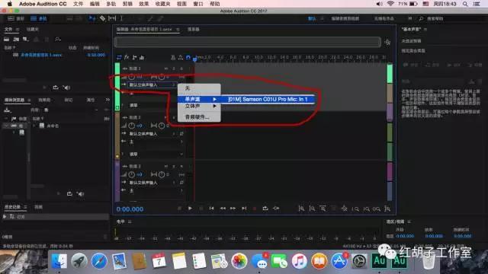Select the session file in the Files panel
The height and width of the screenshot is (274, 488).
[41, 55]
